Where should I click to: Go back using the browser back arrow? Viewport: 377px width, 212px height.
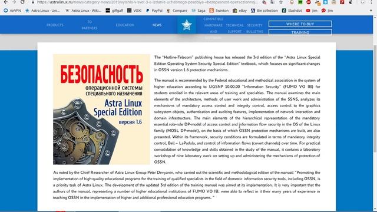[5, 2]
